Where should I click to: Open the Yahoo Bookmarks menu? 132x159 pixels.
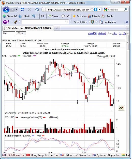tap(108, 22)
